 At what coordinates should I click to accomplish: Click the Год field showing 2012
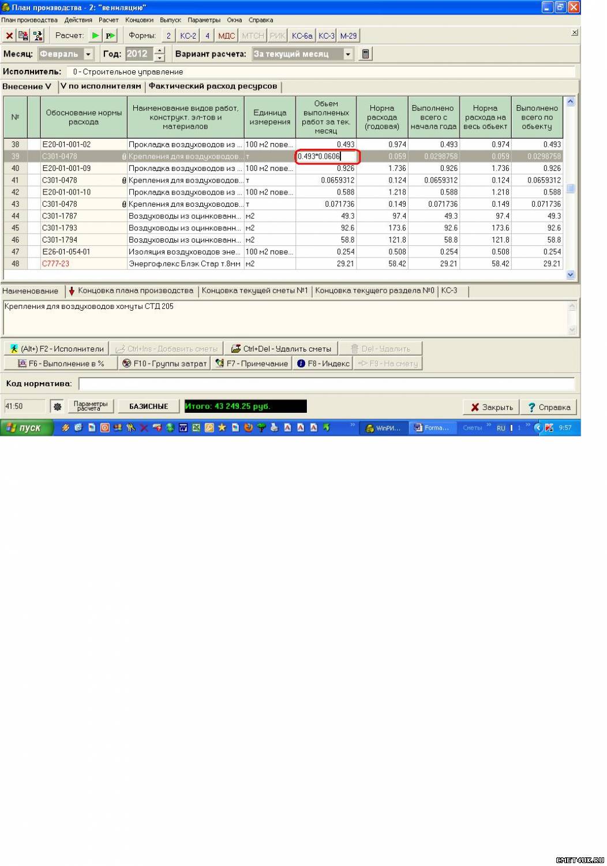point(140,54)
